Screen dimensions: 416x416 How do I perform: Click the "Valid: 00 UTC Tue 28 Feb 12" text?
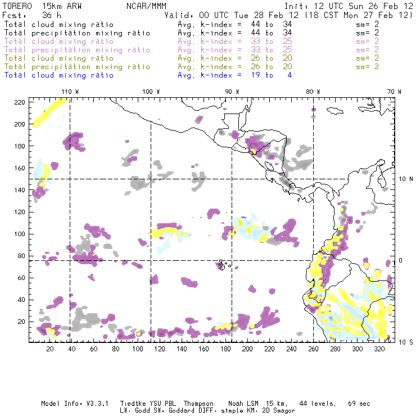(232, 15)
